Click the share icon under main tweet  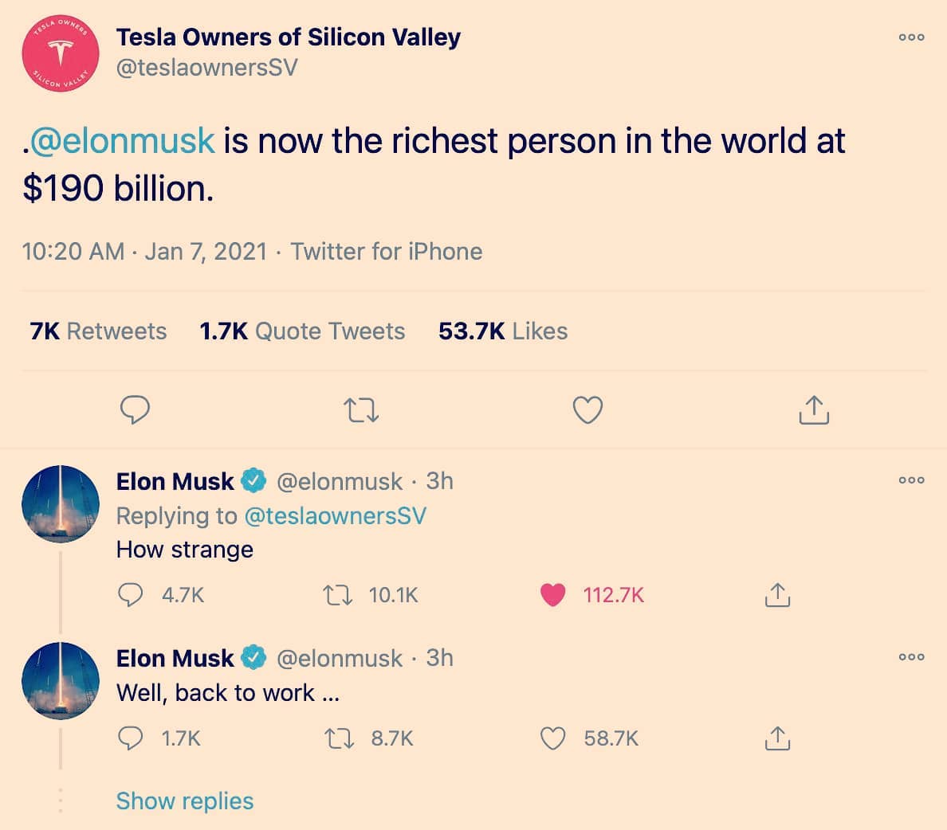pos(814,410)
